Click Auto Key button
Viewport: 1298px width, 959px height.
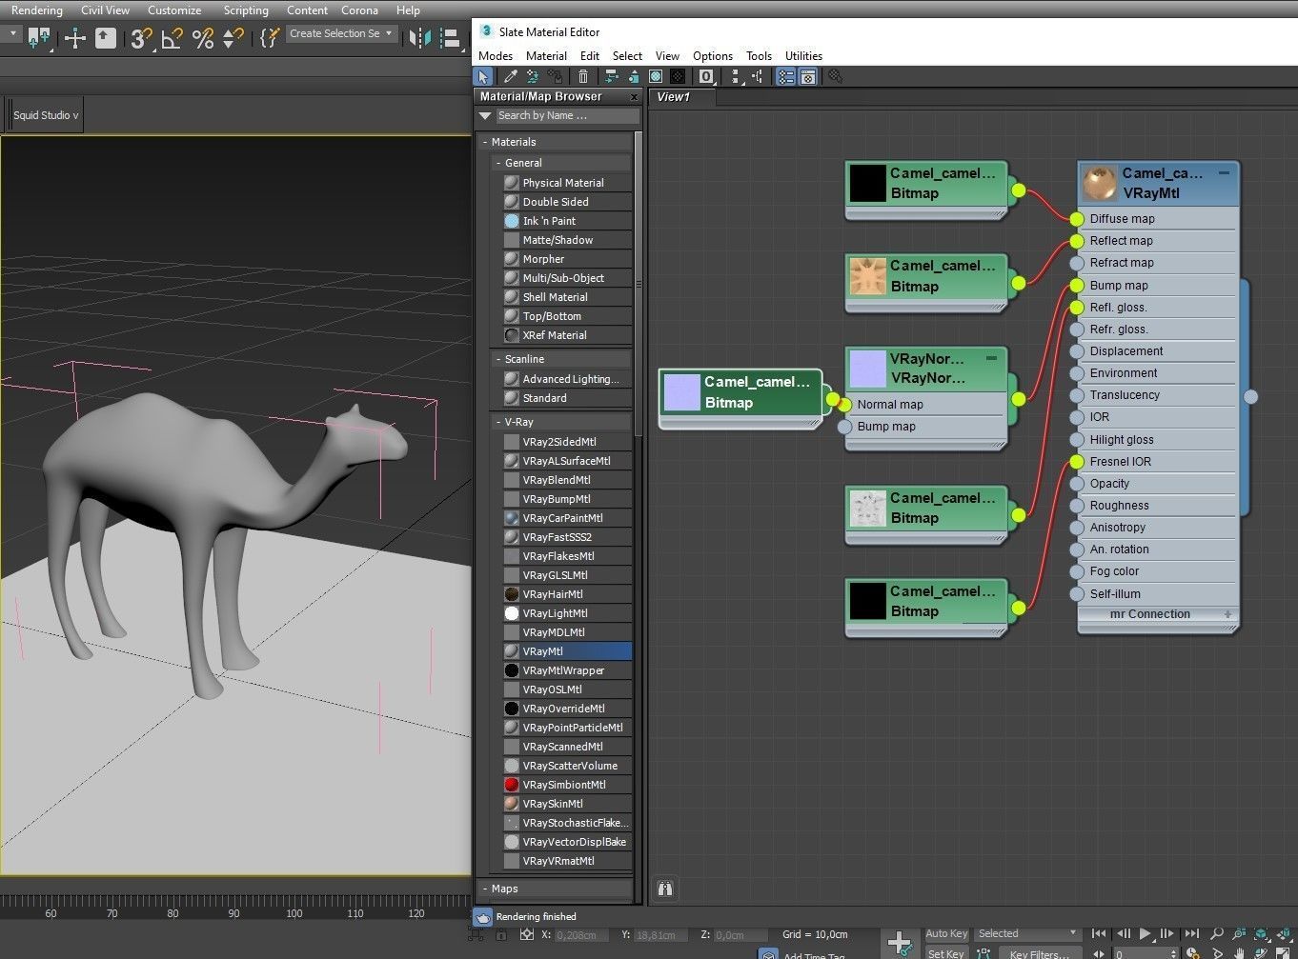click(x=946, y=934)
